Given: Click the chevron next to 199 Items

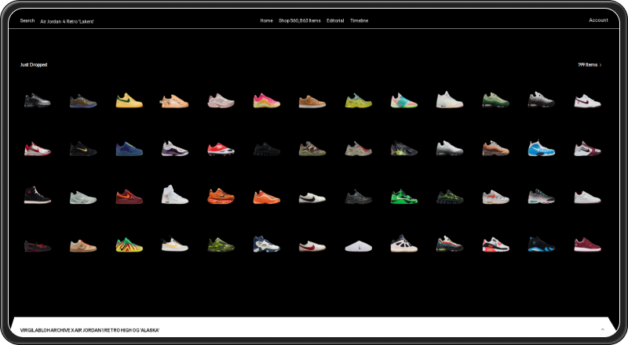Looking at the screenshot, I should click(601, 65).
